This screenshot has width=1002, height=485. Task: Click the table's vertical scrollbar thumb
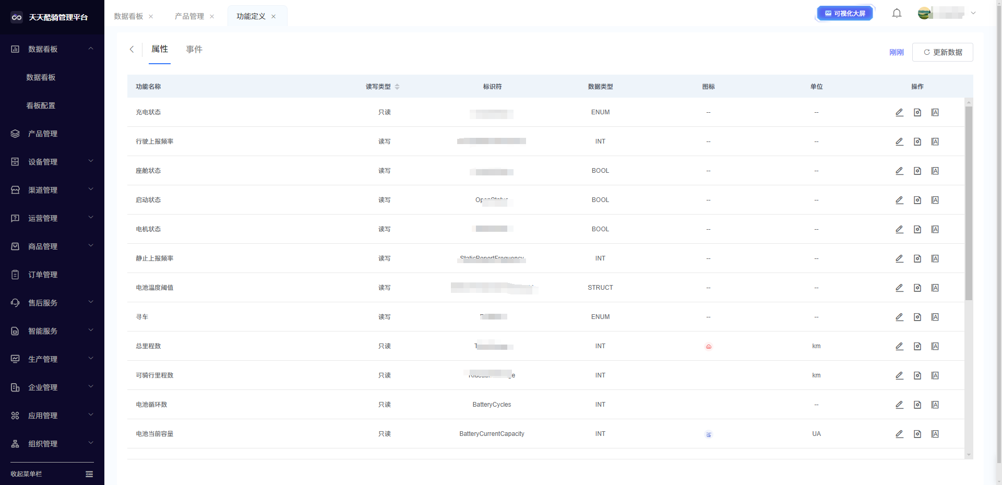point(969,204)
